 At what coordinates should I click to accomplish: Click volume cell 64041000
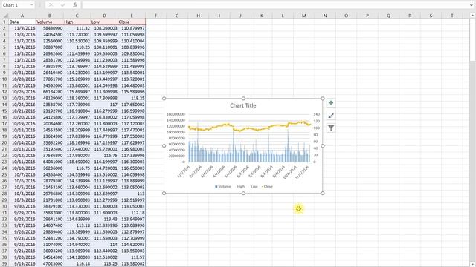point(50,162)
